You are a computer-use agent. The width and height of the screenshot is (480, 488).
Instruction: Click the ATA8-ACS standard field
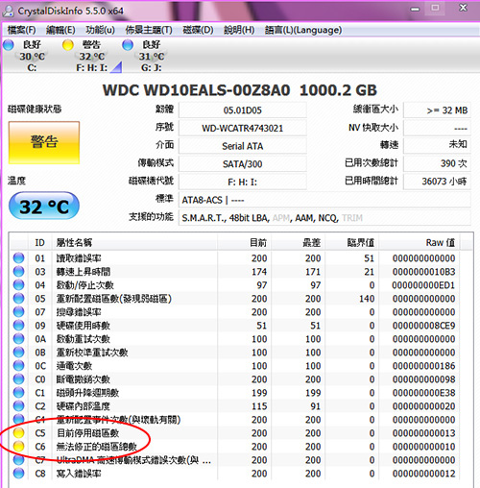coord(324,200)
